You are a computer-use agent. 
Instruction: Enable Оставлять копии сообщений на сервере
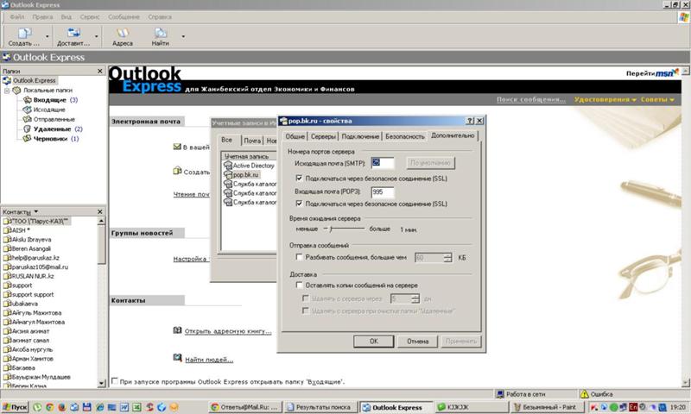(x=299, y=285)
